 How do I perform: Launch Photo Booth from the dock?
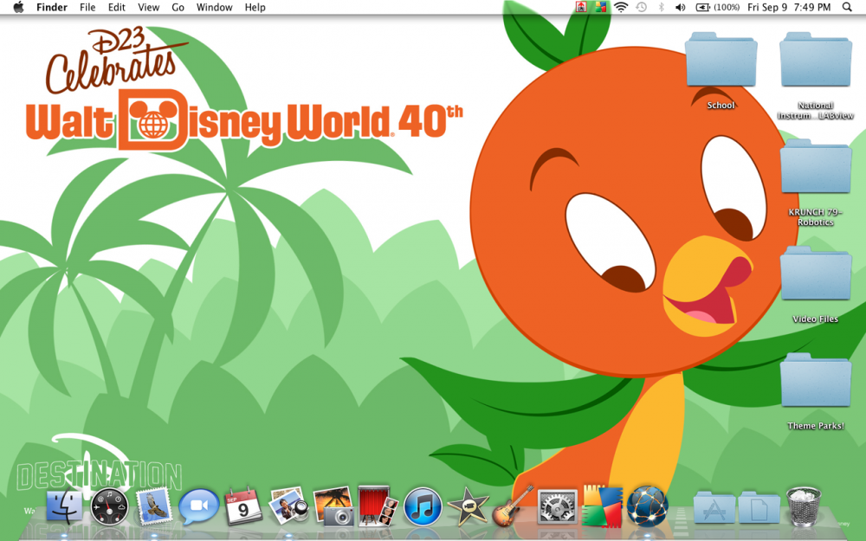pyautogui.click(x=378, y=506)
